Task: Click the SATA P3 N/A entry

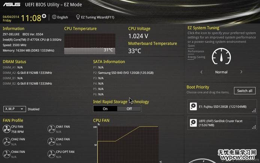Action: point(98,78)
